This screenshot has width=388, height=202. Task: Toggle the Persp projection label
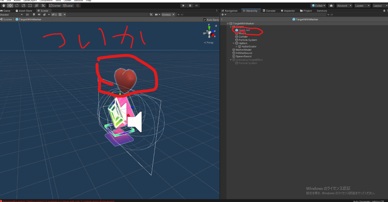[209, 43]
